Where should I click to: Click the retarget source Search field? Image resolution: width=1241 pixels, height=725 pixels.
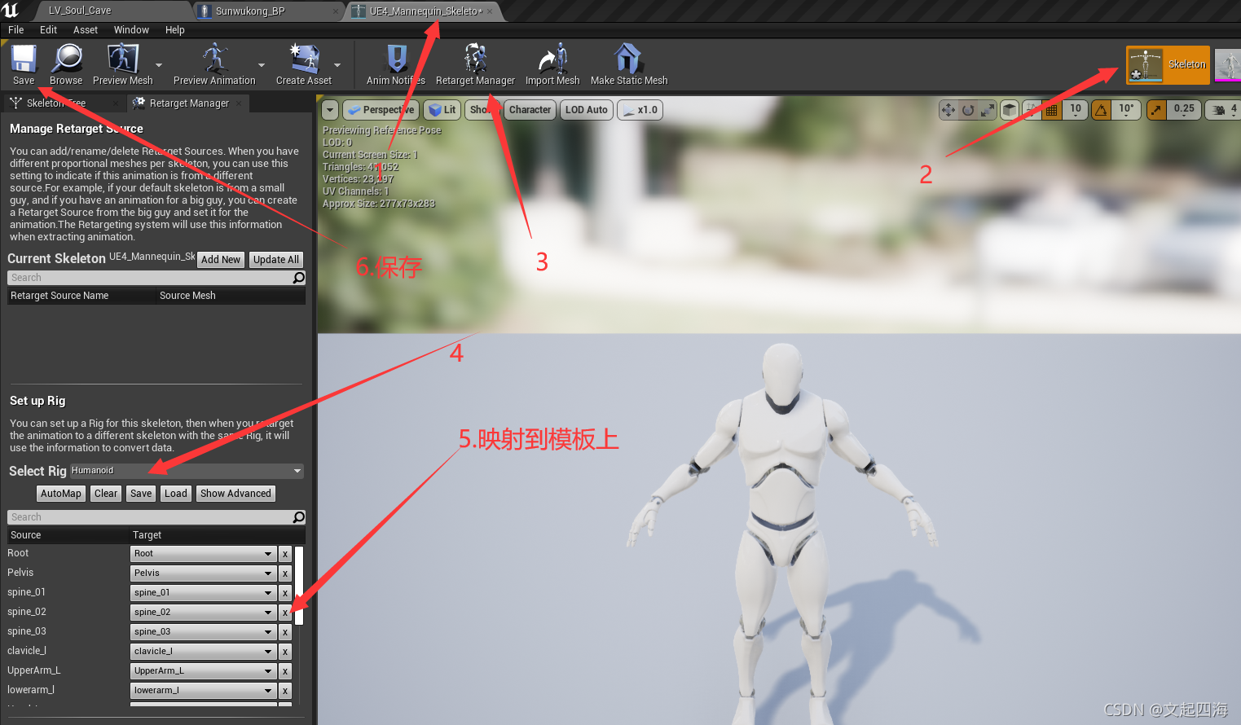click(x=150, y=278)
